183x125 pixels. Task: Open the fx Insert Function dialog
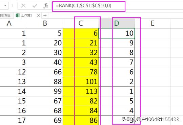(x=46, y=6)
